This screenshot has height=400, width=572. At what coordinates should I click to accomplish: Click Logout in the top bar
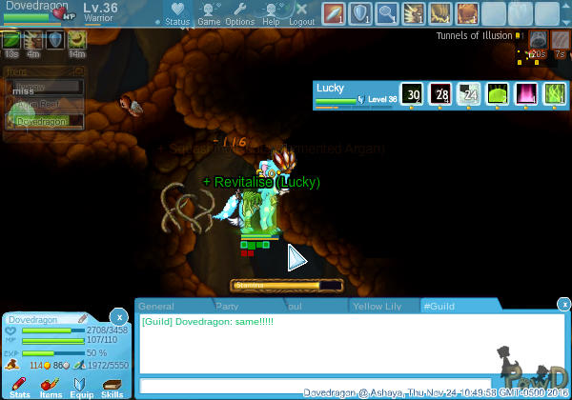pos(301,13)
